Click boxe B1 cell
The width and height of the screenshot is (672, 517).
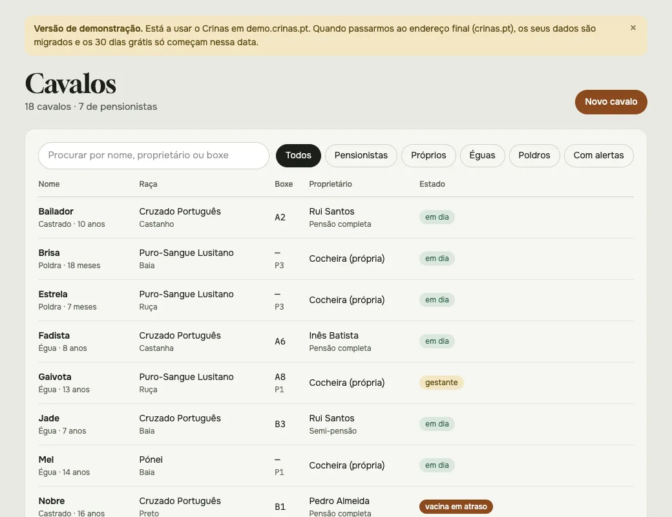(280, 507)
